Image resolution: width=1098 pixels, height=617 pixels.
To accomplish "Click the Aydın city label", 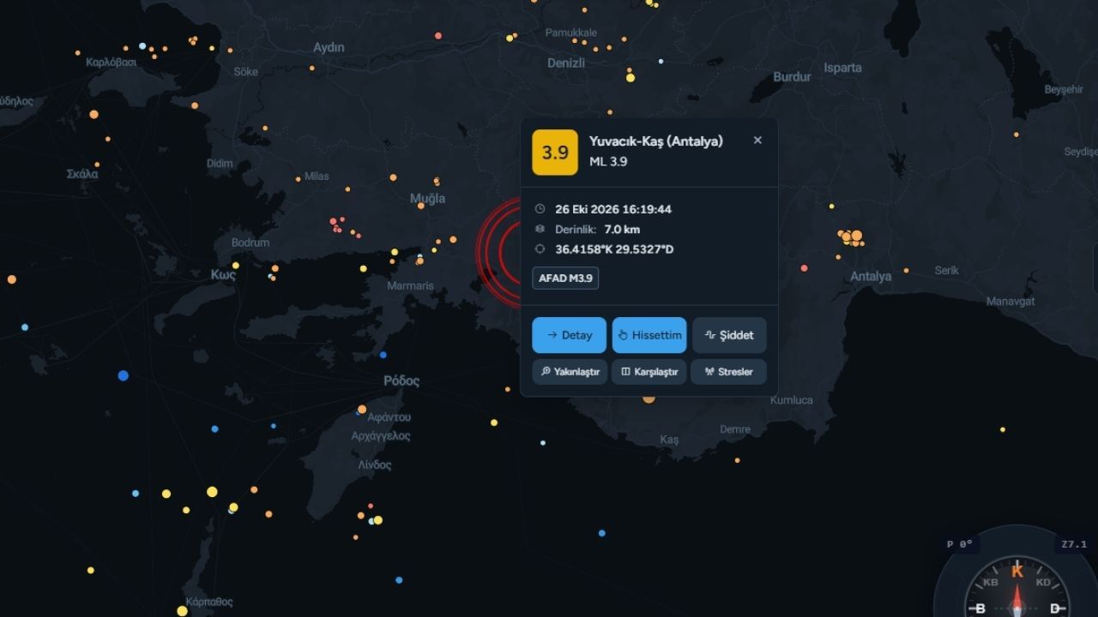I will tap(329, 47).
